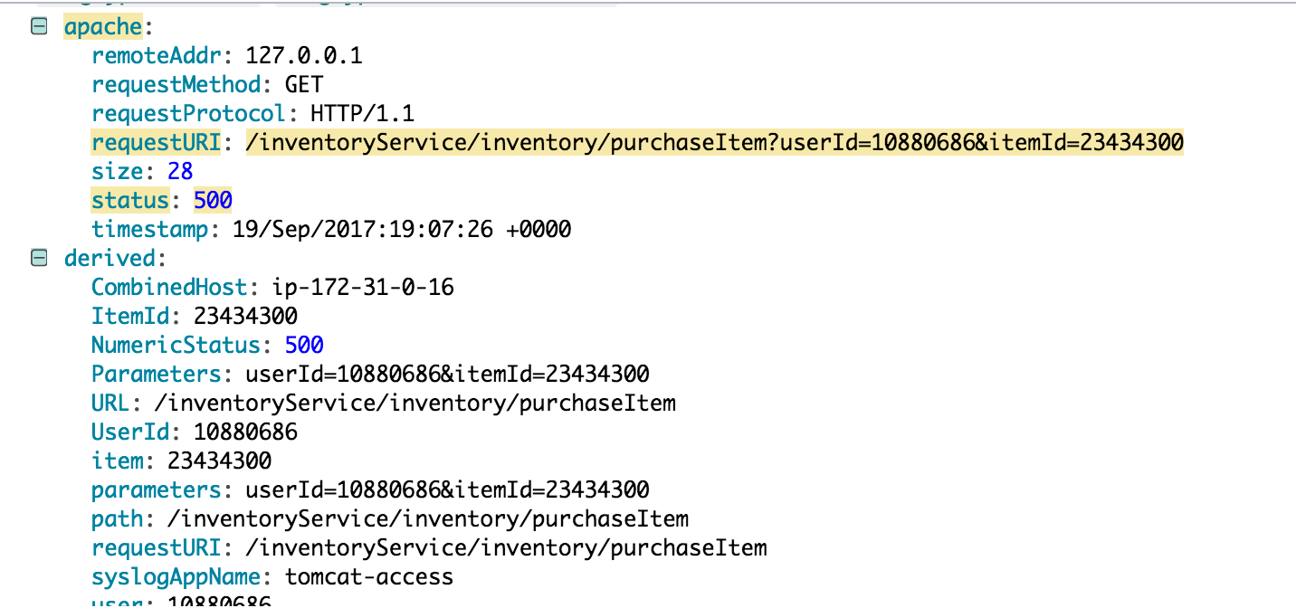Select the tomcat-access value
The width and height of the screenshot is (1296, 608).
click(369, 577)
